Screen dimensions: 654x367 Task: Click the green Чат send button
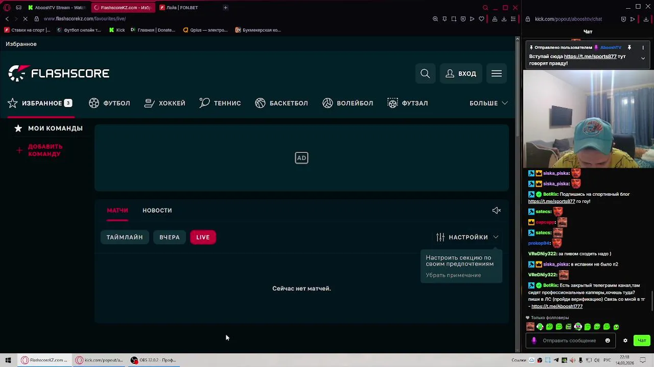coord(642,340)
